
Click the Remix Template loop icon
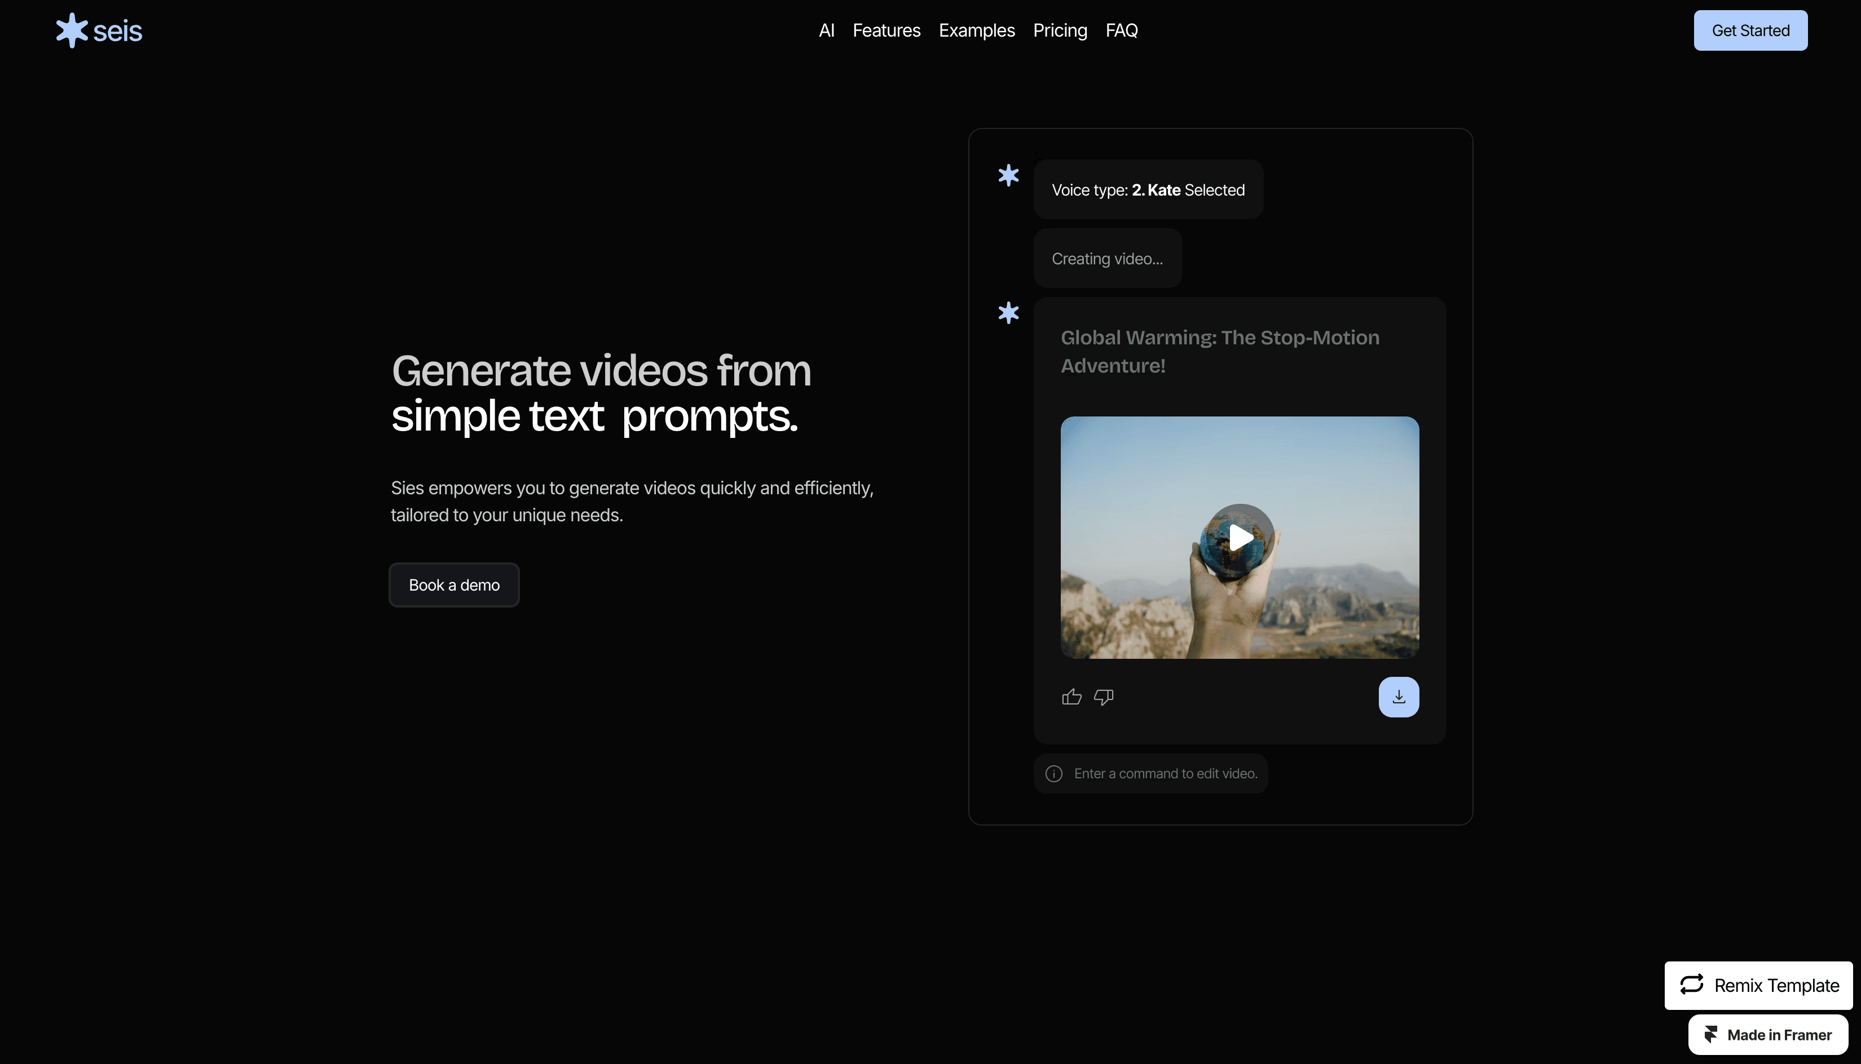coord(1691,985)
